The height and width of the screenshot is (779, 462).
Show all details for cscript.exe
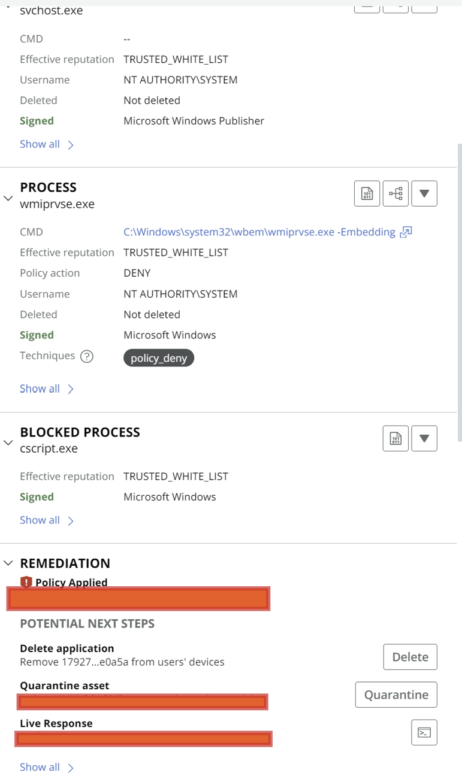click(x=47, y=520)
